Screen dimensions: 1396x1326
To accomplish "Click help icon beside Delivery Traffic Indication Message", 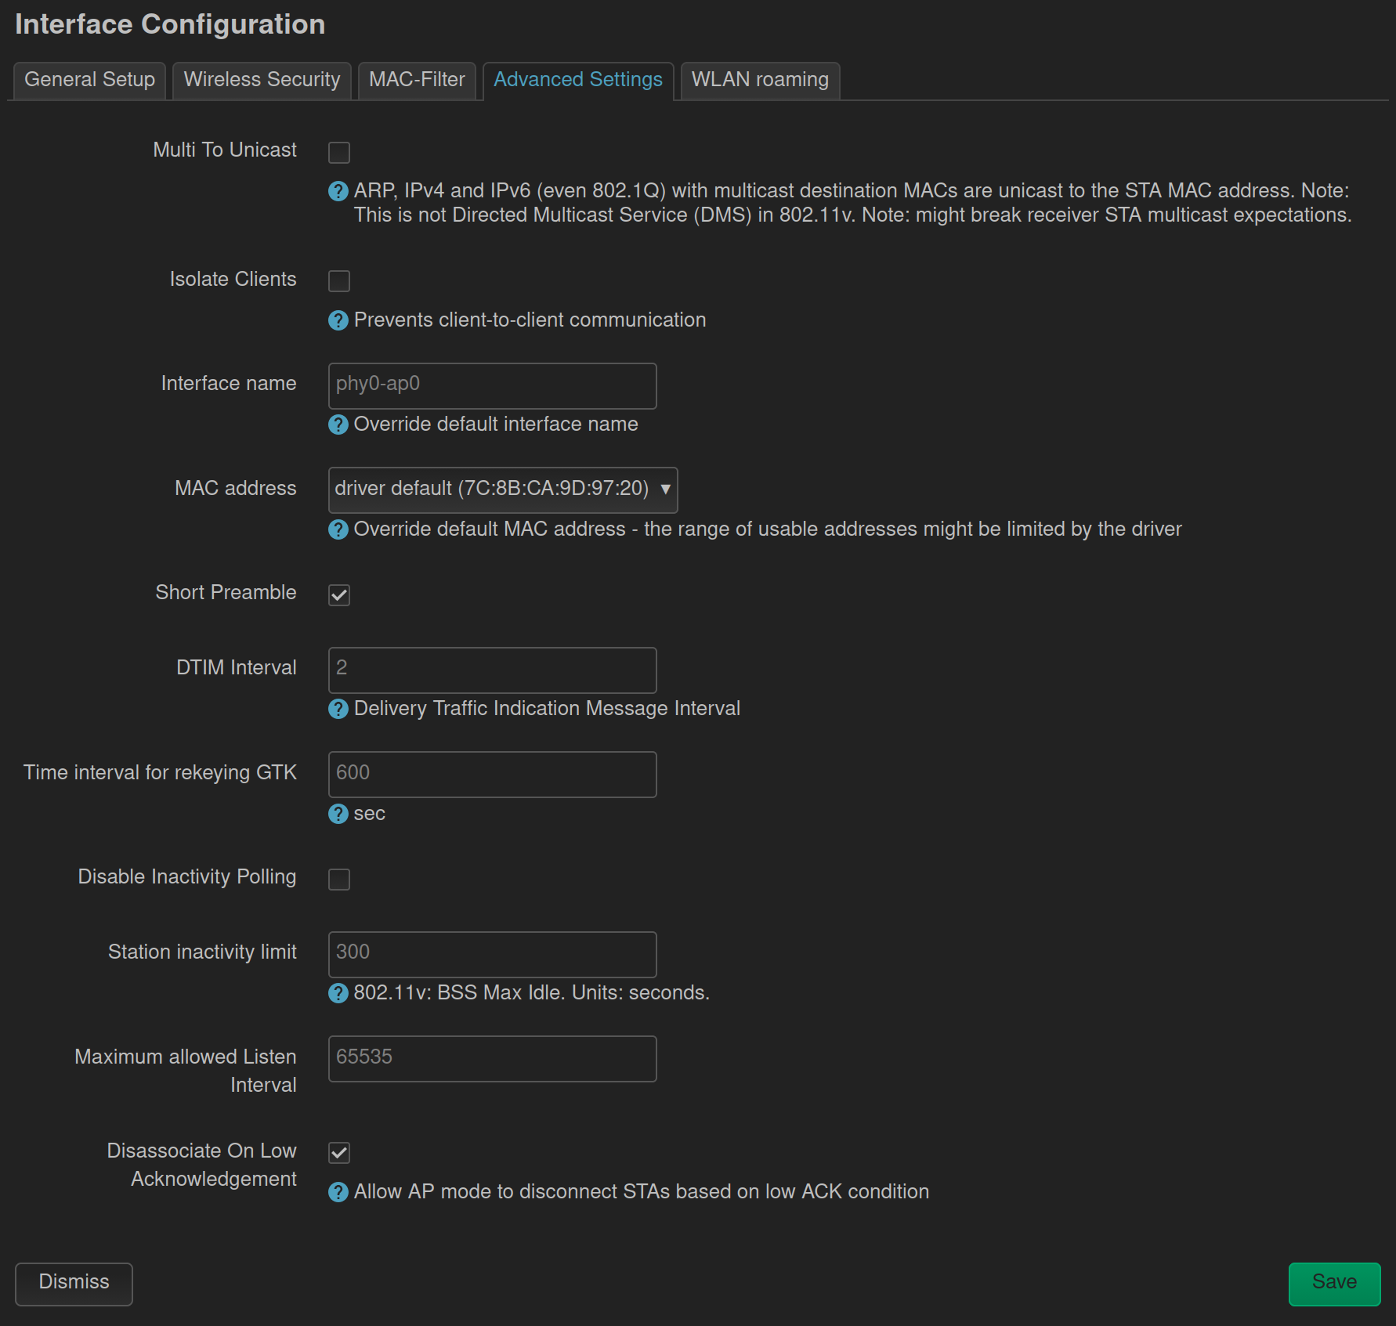I will tap(338, 709).
